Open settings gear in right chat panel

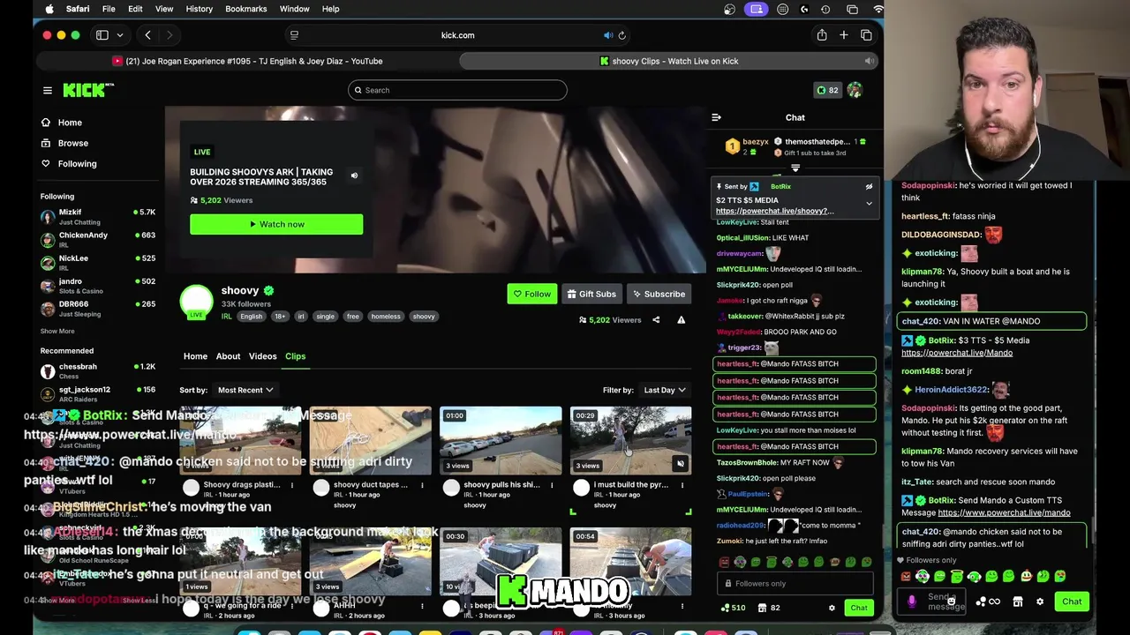point(1040,601)
